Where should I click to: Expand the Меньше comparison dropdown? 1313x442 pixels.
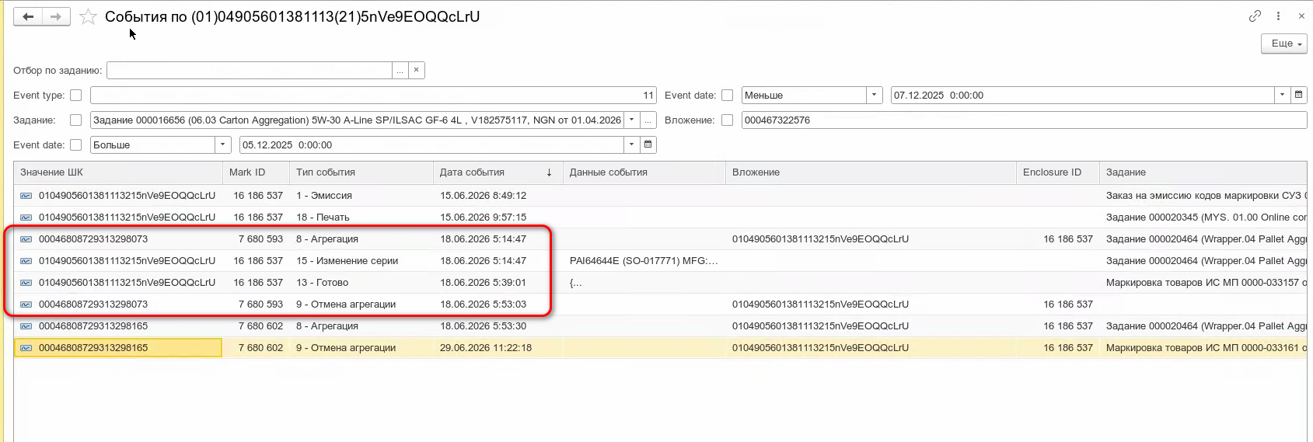875,96
